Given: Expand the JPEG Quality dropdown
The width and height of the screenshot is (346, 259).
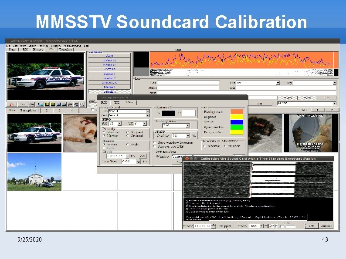Looking at the screenshot, I should (187, 136).
